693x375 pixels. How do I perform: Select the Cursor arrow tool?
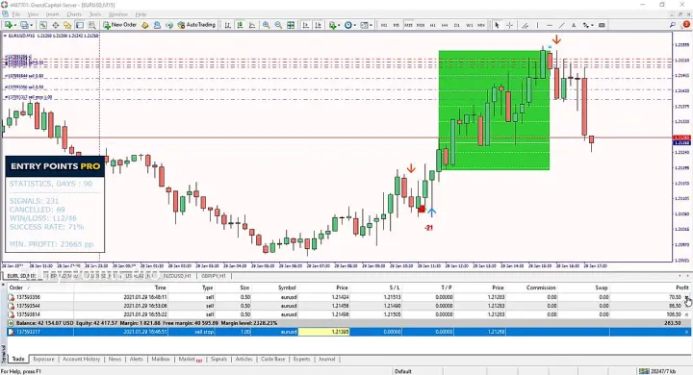coord(497,25)
